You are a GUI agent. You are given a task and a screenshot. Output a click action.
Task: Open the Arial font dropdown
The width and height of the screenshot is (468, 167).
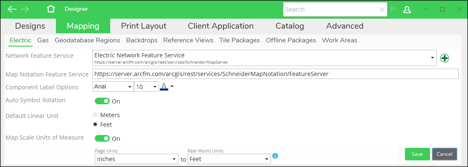pyautogui.click(x=113, y=87)
